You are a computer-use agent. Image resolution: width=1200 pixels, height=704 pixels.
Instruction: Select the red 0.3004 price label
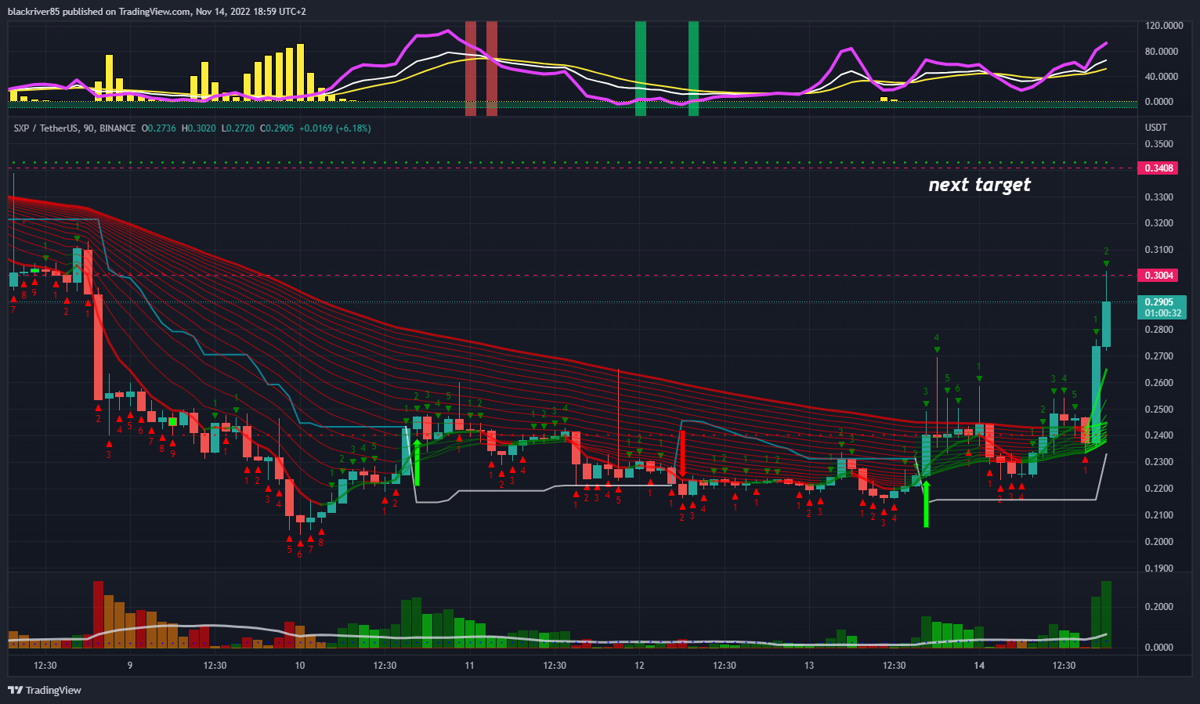(x=1159, y=276)
